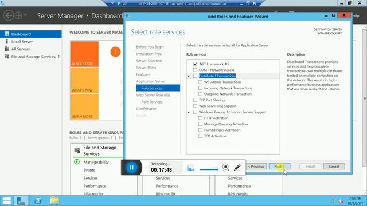The image size is (367, 206).
Task: Launch PowerShell from the taskbar
Action: 38,201
